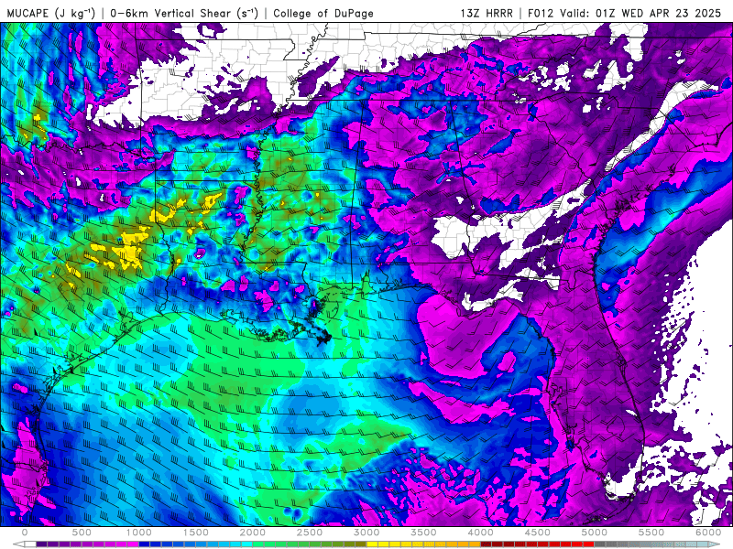Click the 1500 value on the color scale
Screen dimensions: 733x549
[x=196, y=533]
